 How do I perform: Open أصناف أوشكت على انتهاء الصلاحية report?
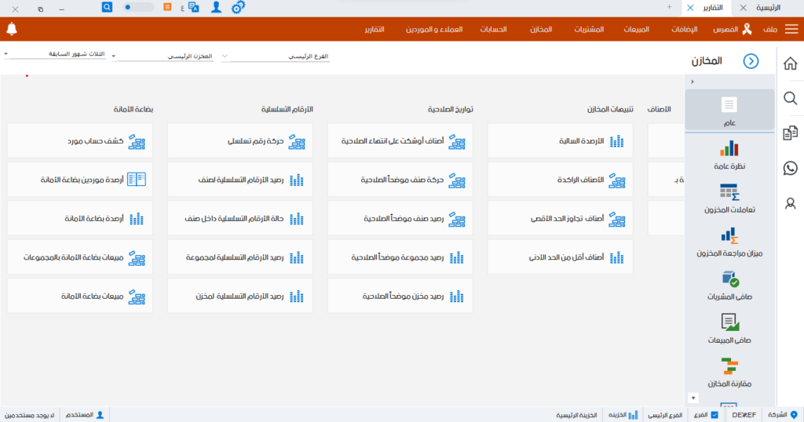click(x=400, y=141)
